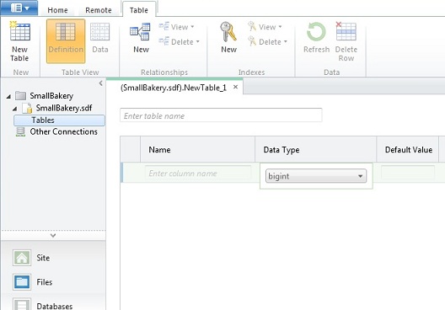
Task: Select Other Connections in the tree
Action: pyautogui.click(x=63, y=132)
